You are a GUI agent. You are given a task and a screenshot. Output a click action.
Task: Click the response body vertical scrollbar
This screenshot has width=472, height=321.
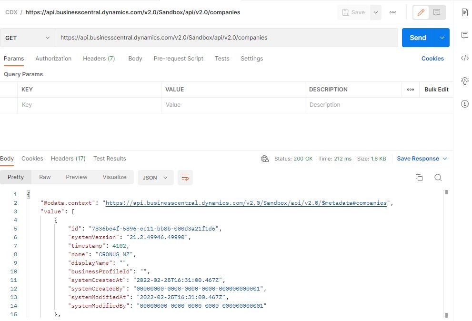point(446,253)
